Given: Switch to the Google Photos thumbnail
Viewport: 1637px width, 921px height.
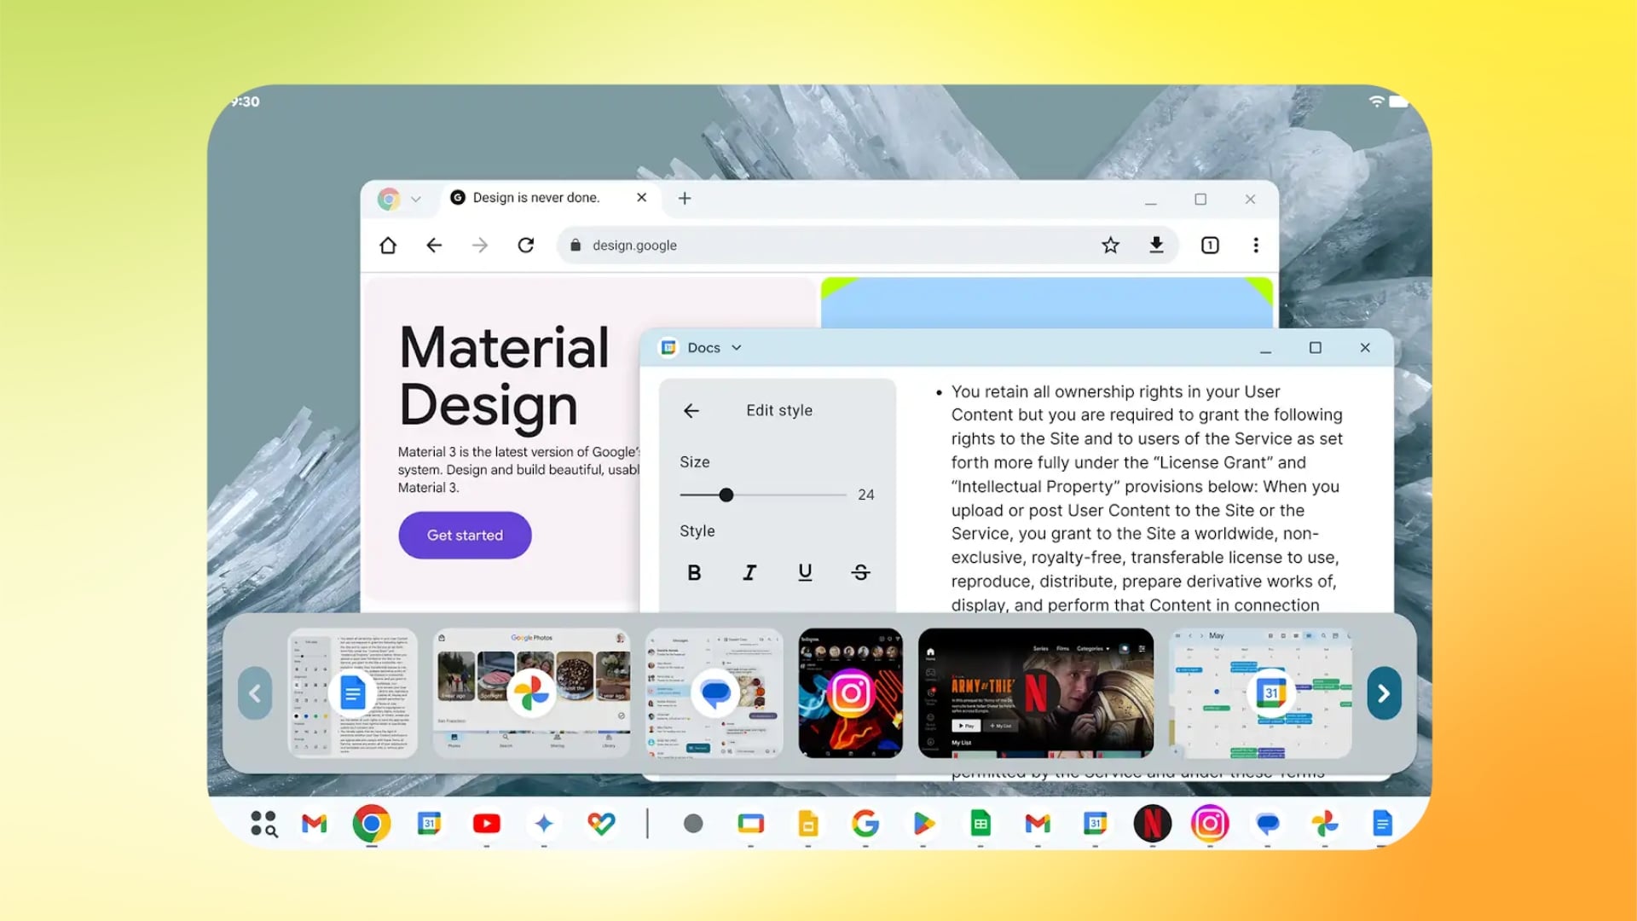Looking at the screenshot, I should [x=531, y=693].
